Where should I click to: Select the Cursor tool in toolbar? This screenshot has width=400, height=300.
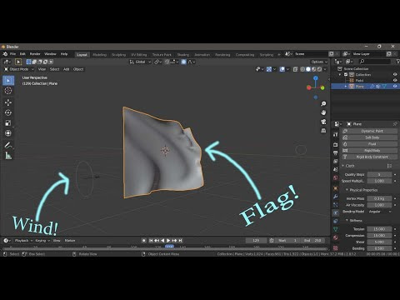tap(8, 91)
